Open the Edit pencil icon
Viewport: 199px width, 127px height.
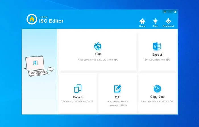117,89
